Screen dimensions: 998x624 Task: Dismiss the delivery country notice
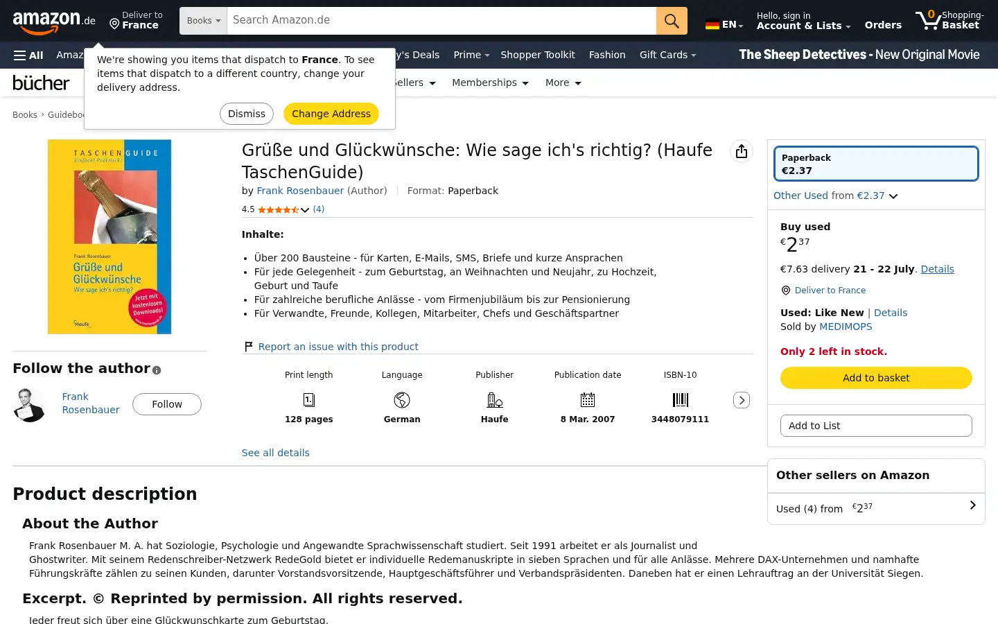(247, 114)
